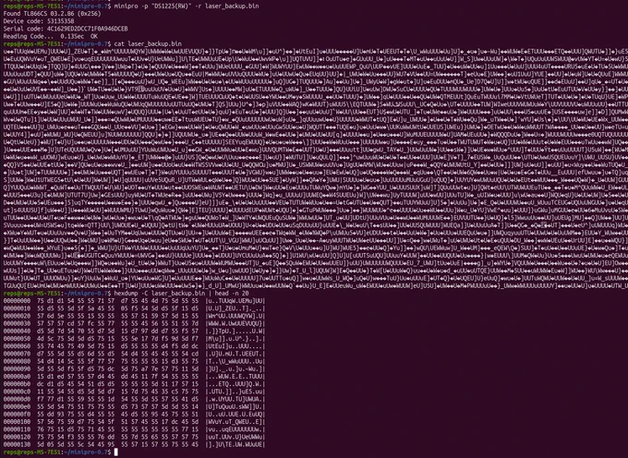This screenshot has height=458, width=628.
Task: Click ASCII column '|WVuY.uT_QWEU..E]|'
Action: pos(235,422)
